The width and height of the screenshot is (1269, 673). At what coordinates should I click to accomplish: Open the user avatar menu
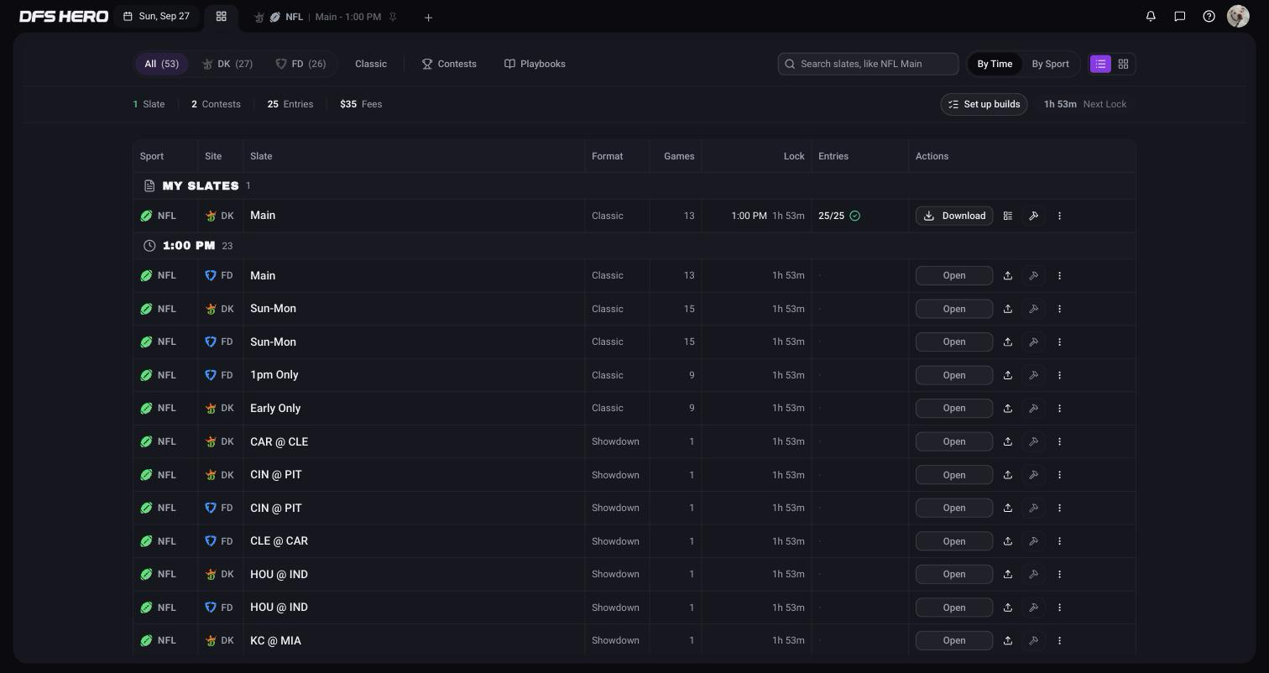[x=1238, y=16]
